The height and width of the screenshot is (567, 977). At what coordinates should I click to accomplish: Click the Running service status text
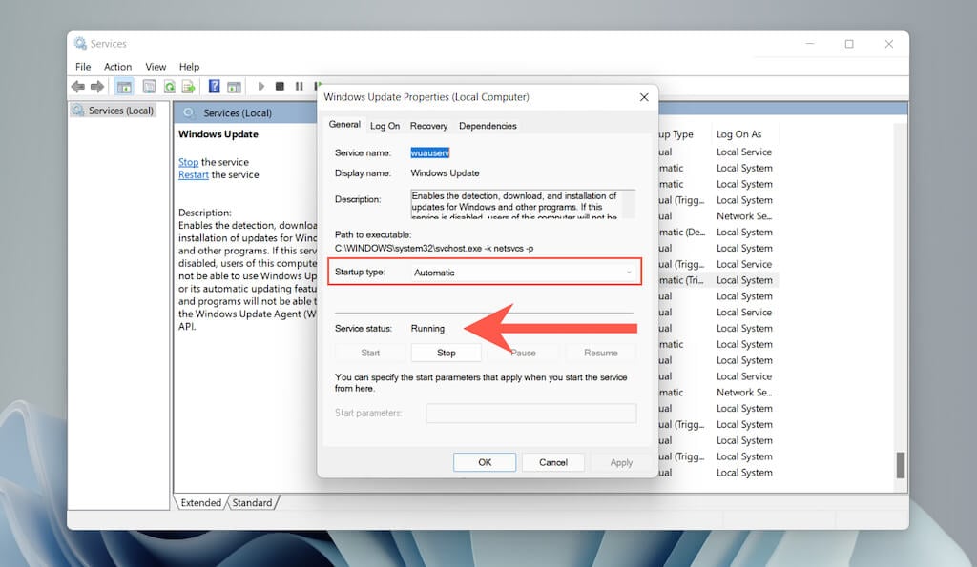pyautogui.click(x=427, y=328)
